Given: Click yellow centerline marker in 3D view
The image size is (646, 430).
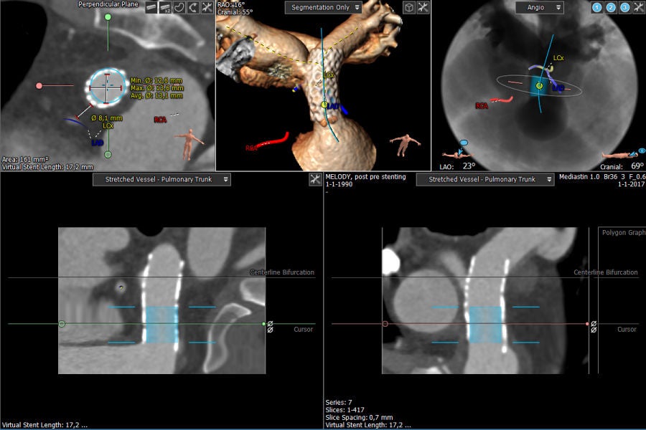Looking at the screenshot, I should (x=324, y=105).
